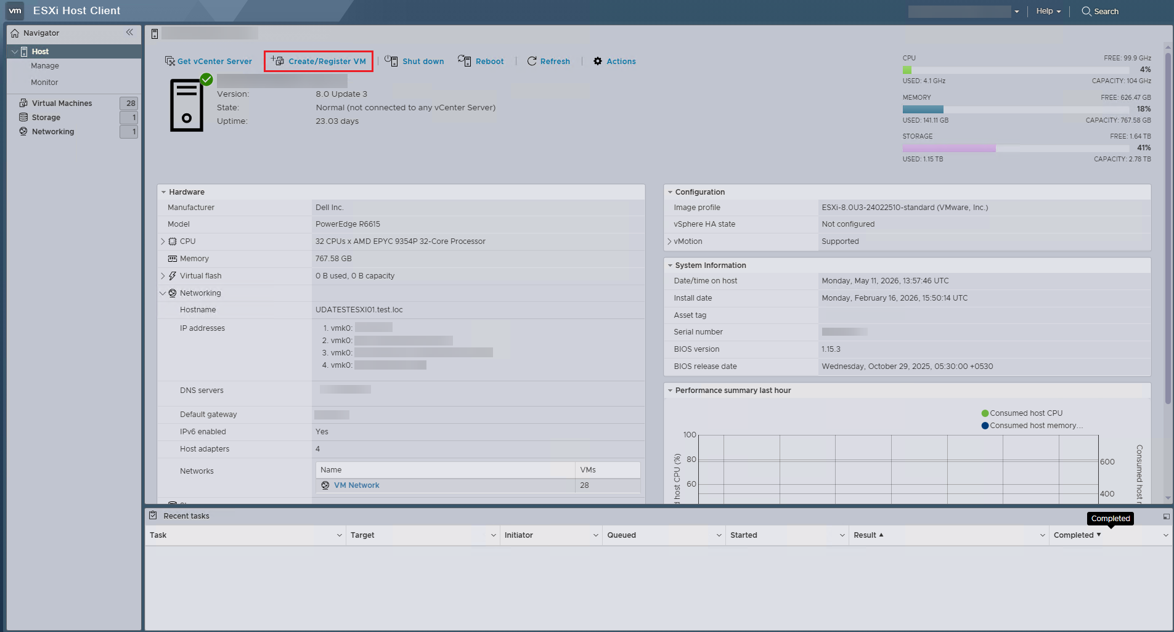Click the Storage icon in navigator
Image resolution: width=1174 pixels, height=632 pixels.
click(x=23, y=117)
